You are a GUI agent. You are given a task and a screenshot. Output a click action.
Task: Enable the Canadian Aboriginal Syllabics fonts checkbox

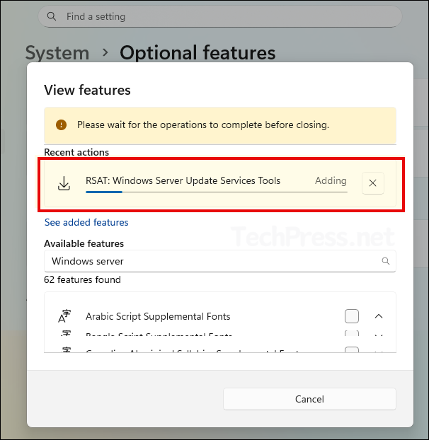(x=352, y=351)
